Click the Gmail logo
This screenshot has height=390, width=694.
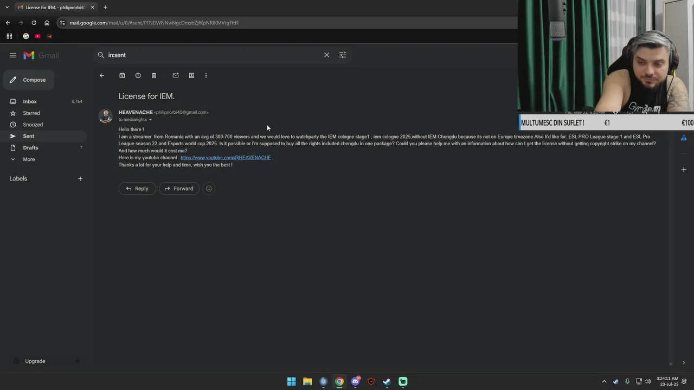(x=41, y=55)
